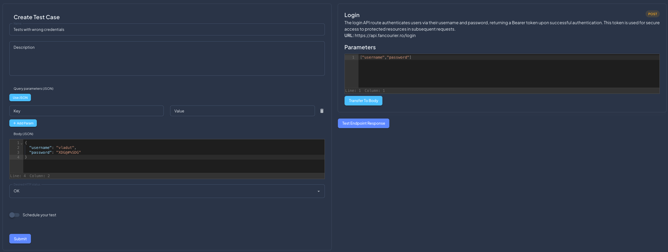The height and width of the screenshot is (252, 668).
Task: Collapse the JSON body fold arrow on line 1
Action: click(21, 143)
